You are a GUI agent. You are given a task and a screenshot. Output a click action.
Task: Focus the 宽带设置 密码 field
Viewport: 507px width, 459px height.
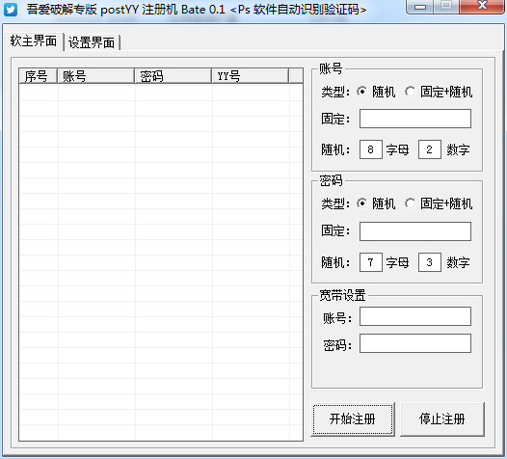(415, 343)
